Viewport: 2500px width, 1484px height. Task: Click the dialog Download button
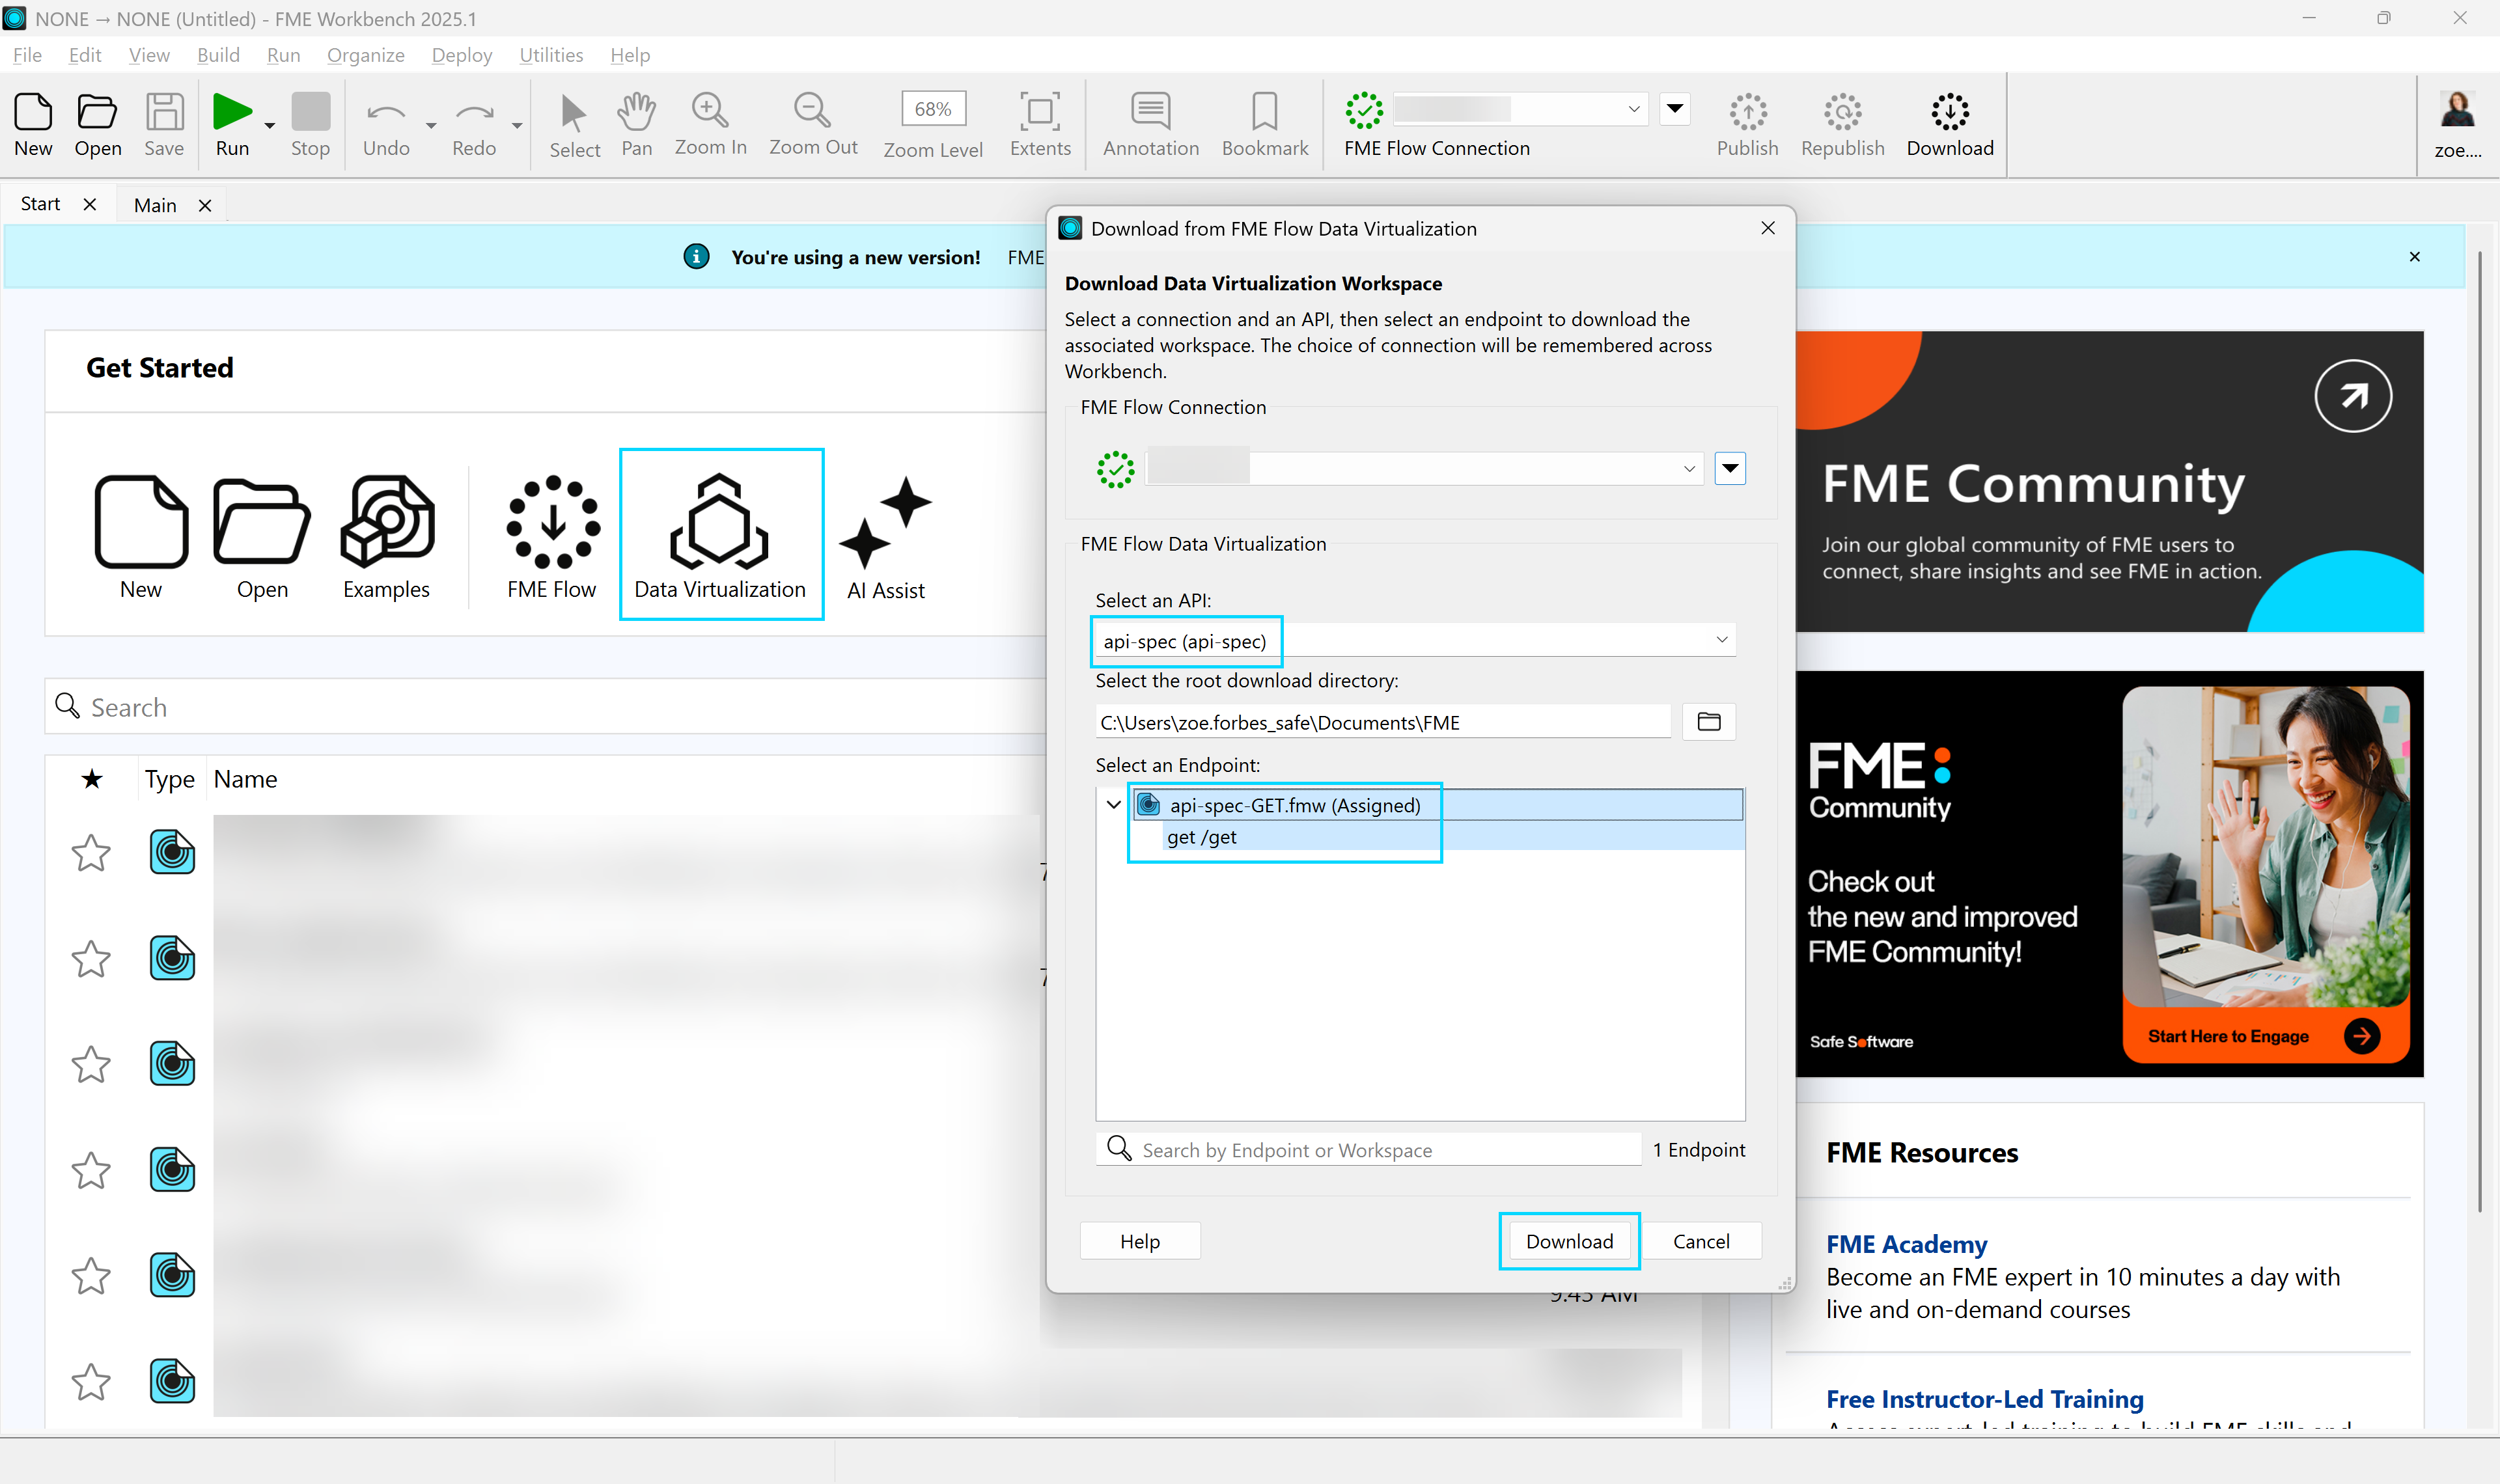coord(1569,1241)
